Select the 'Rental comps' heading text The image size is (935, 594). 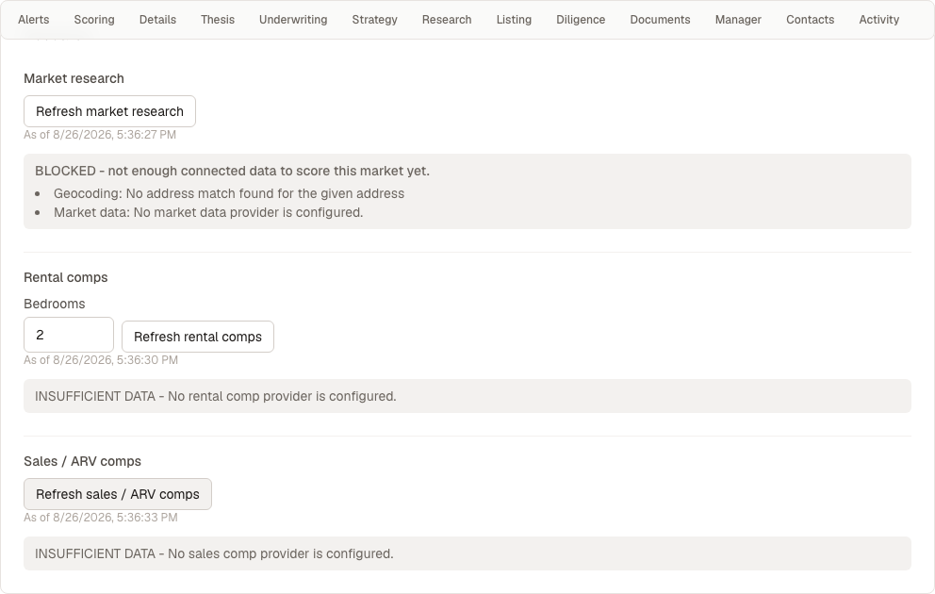click(x=66, y=277)
